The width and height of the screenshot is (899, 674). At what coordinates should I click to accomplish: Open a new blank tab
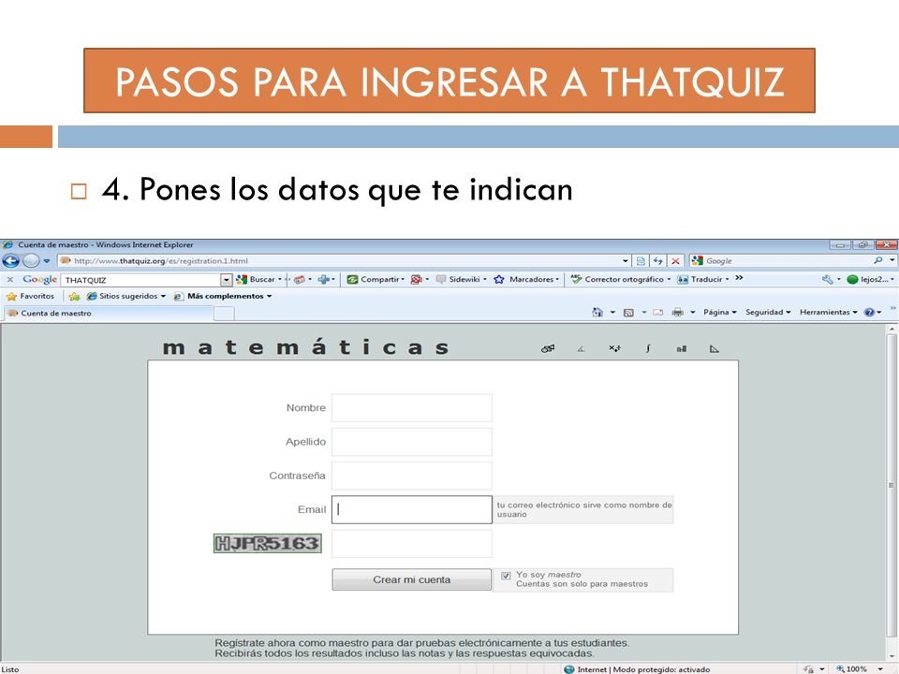tap(224, 314)
